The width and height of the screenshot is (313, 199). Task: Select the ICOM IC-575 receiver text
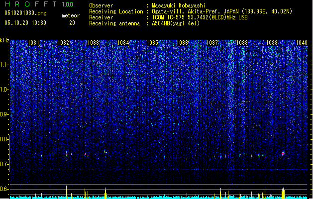(x=200, y=17)
